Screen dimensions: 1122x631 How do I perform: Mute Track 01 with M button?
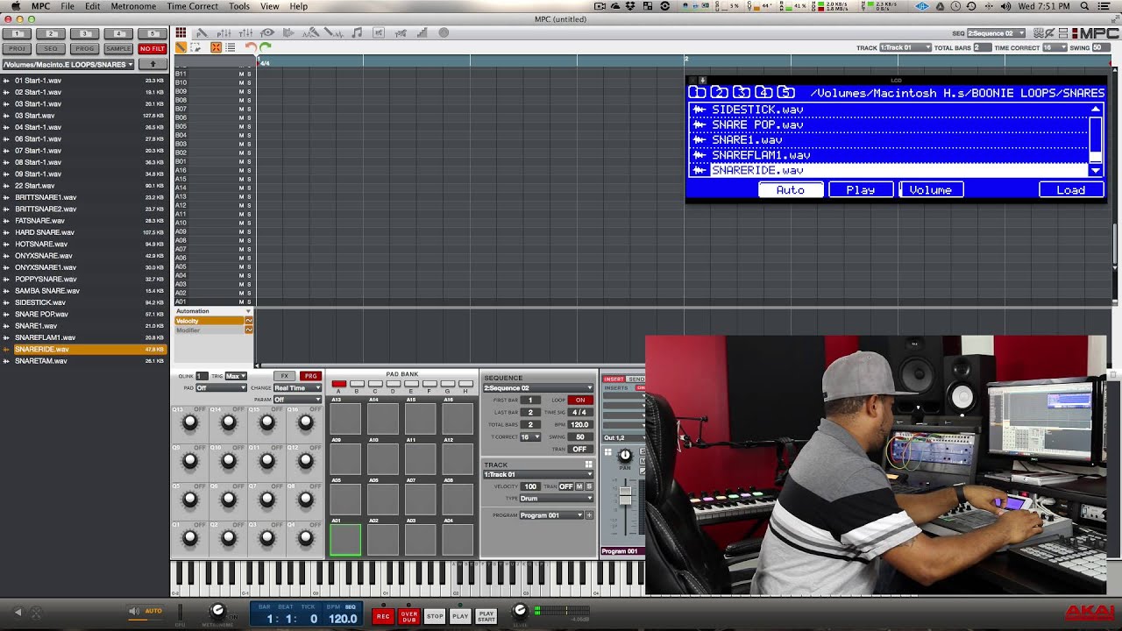click(x=579, y=486)
